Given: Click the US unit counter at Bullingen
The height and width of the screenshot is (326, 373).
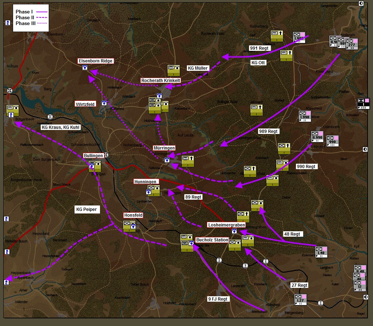Looking at the screenshot, I should [x=95, y=166].
